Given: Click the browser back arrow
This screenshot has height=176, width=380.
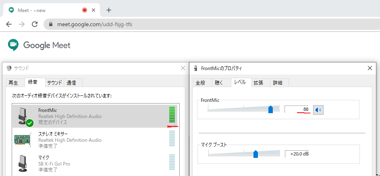Looking at the screenshot, I should click(9, 24).
